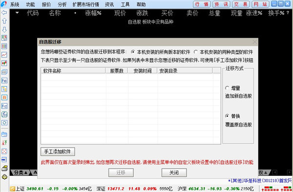Select 本机安装的所有版本的软件 radio button

coord(133,52)
